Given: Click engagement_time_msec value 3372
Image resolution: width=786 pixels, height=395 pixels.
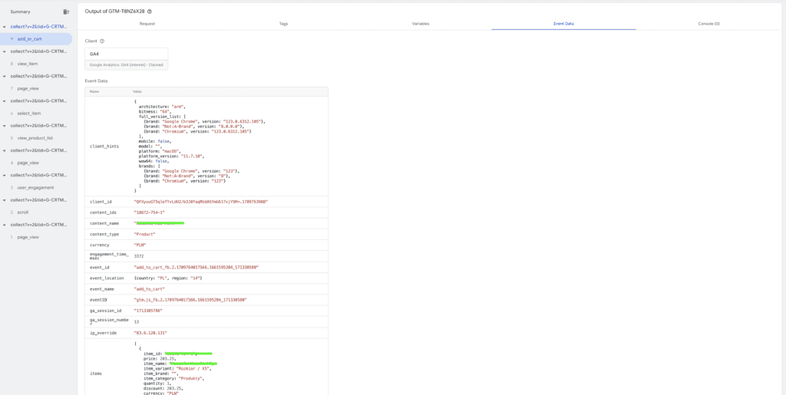Looking at the screenshot, I should (139, 256).
